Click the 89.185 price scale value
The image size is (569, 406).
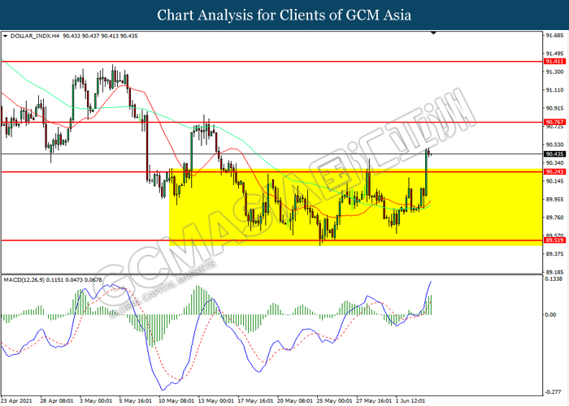click(x=554, y=272)
